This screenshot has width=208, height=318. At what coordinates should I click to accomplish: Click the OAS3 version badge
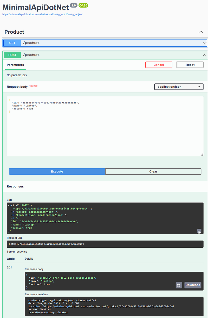[x=83, y=5]
